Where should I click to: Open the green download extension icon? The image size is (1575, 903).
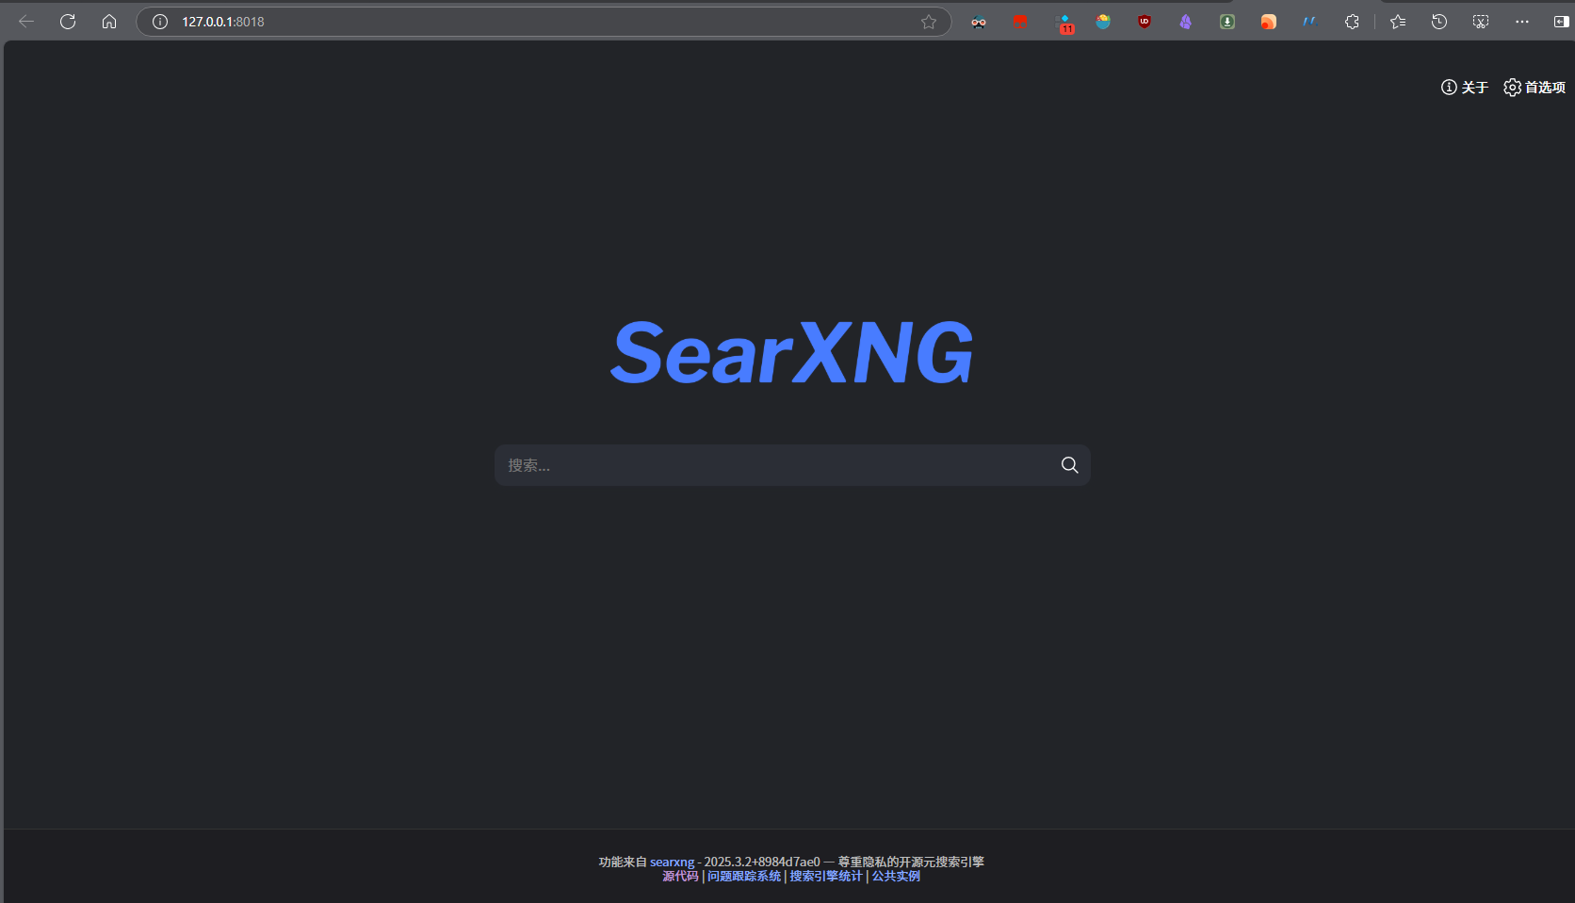click(x=1227, y=22)
